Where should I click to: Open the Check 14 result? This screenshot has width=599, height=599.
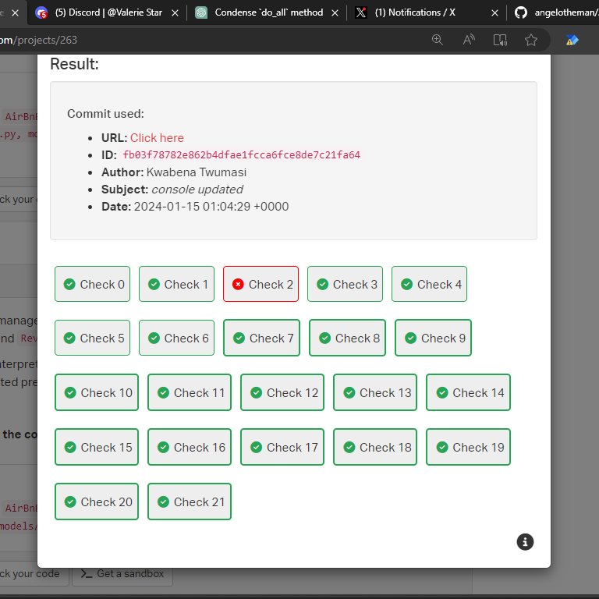tap(468, 392)
